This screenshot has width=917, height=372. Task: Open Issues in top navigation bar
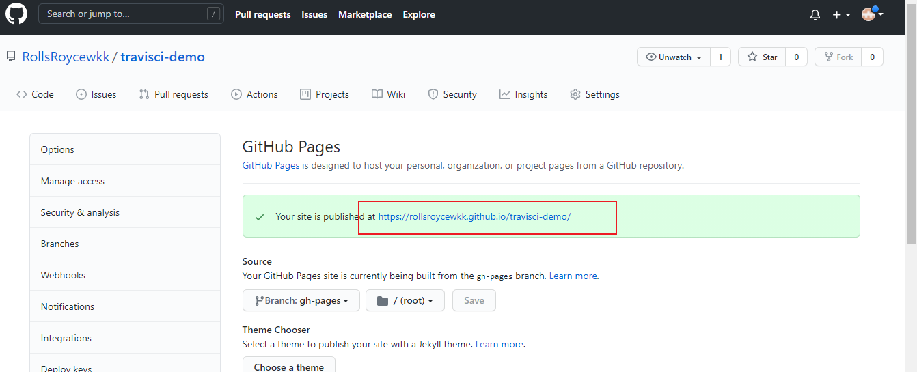[x=314, y=14]
